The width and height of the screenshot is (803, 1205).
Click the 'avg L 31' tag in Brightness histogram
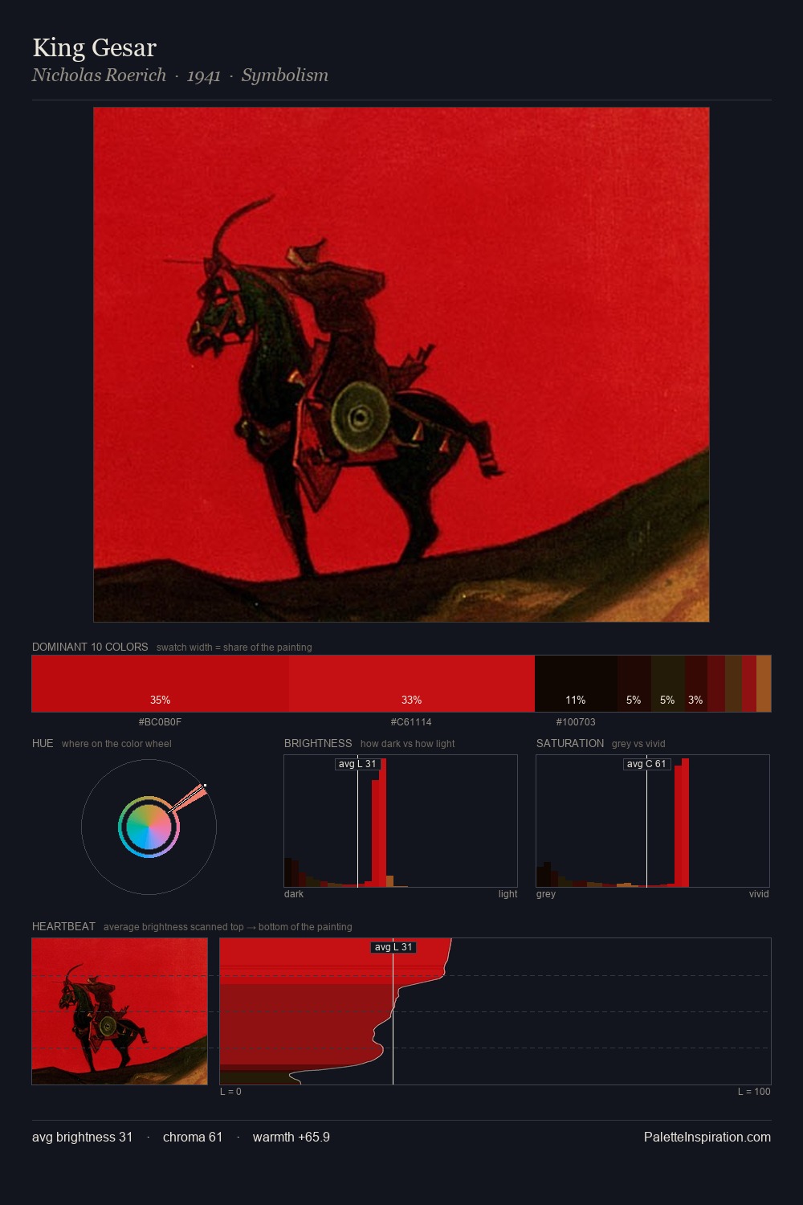(x=357, y=764)
